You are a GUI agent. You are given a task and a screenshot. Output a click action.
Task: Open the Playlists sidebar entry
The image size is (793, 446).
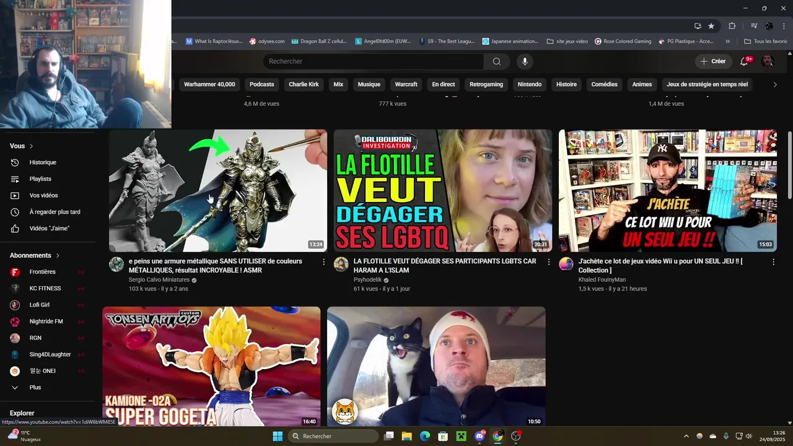(40, 179)
